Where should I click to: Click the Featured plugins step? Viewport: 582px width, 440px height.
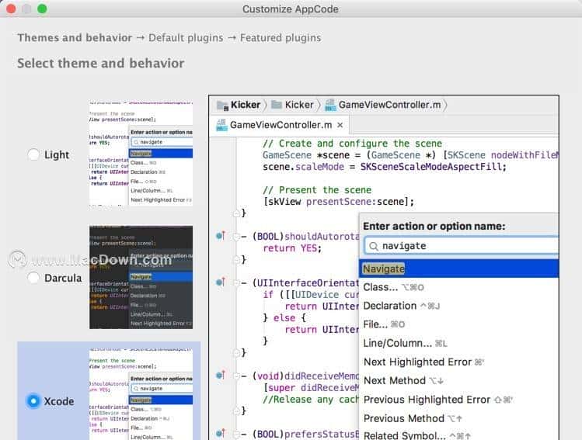(281, 38)
